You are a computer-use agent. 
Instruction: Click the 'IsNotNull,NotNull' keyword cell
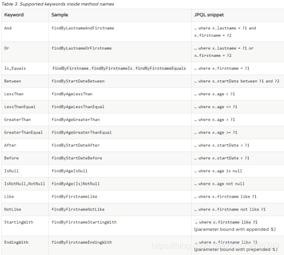point(25,184)
